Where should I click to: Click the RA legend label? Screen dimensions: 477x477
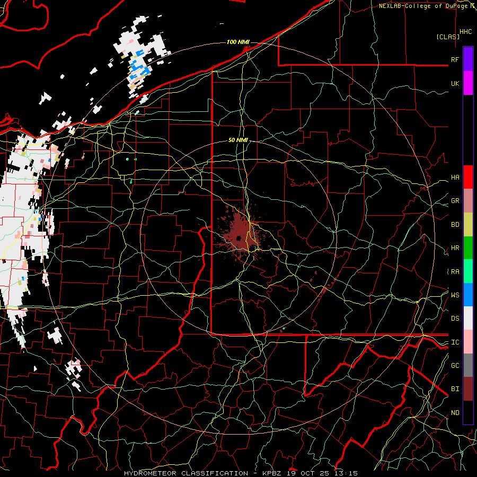point(455,272)
